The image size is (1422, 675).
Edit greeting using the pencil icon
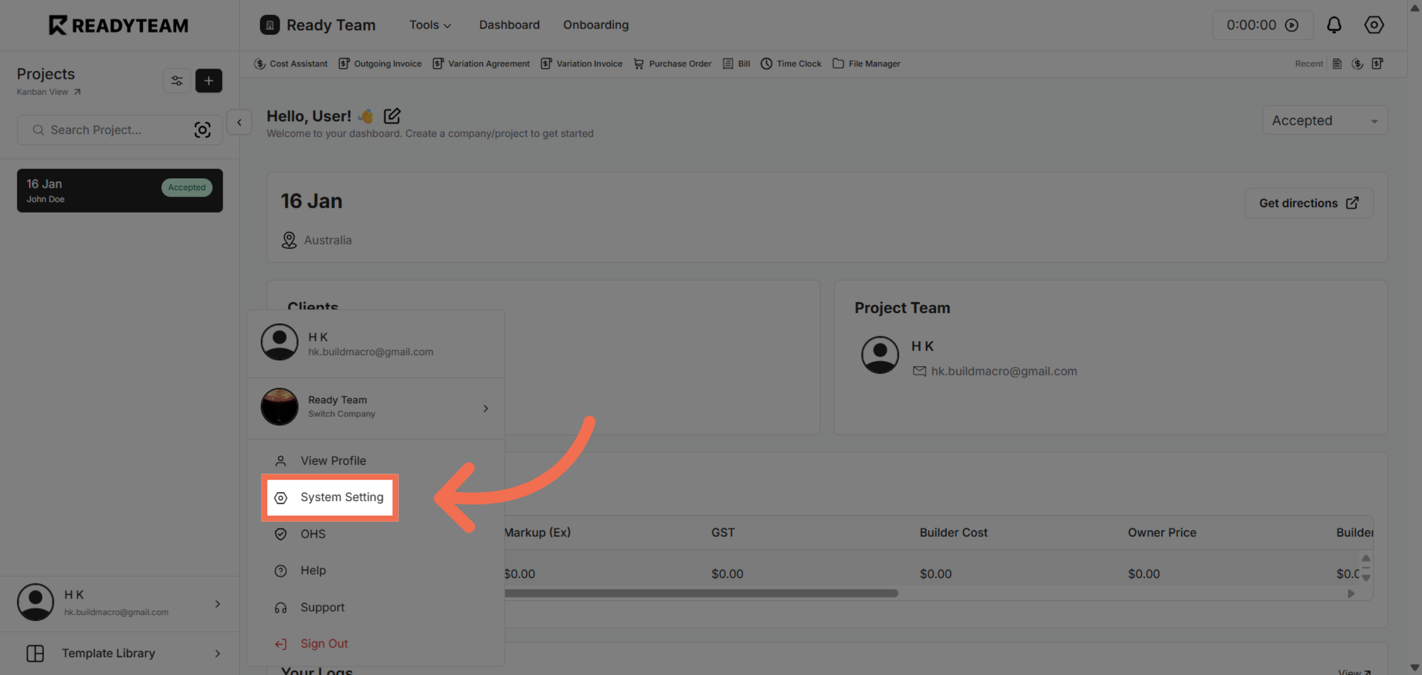(x=392, y=116)
